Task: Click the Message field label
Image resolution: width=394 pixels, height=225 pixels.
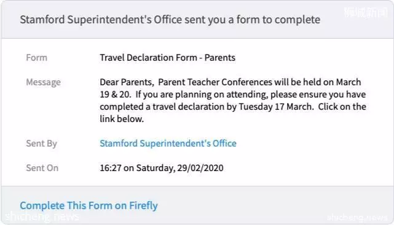Action: 44,82
